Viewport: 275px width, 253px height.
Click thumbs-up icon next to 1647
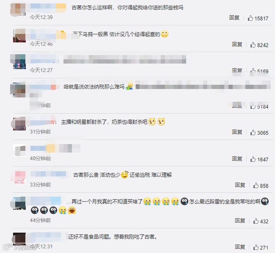tap(253, 159)
